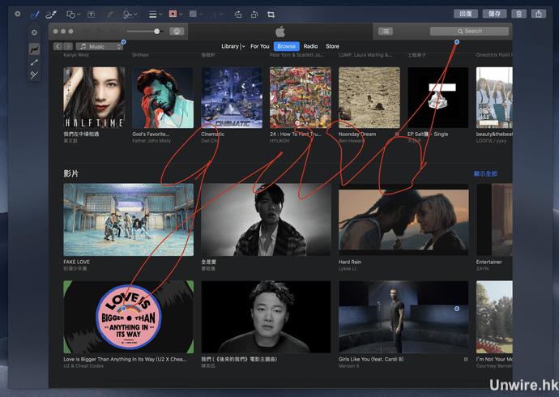Click the video title "Entertainer"
This screenshot has width=559, height=397.
point(489,262)
